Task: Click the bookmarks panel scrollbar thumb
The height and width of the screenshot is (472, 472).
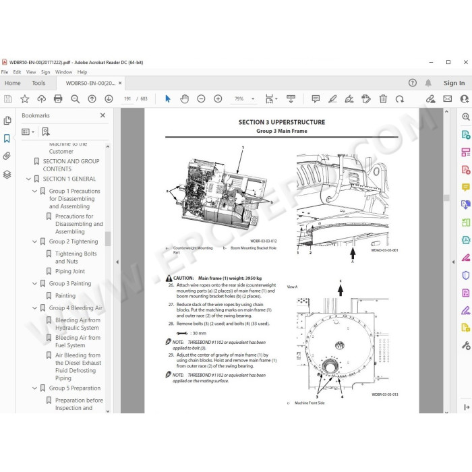Action: click(108, 239)
